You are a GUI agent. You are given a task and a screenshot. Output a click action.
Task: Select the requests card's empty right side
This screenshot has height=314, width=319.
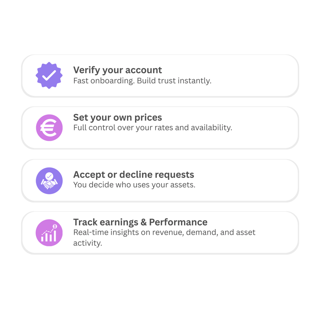coord(258,180)
